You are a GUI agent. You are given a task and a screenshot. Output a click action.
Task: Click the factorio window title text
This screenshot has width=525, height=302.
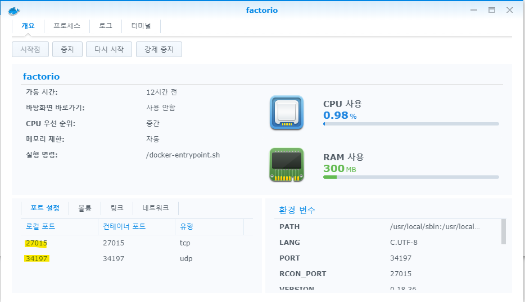click(262, 10)
